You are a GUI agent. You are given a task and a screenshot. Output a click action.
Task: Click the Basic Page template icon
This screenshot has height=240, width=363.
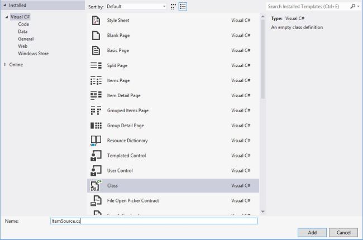[96, 50]
